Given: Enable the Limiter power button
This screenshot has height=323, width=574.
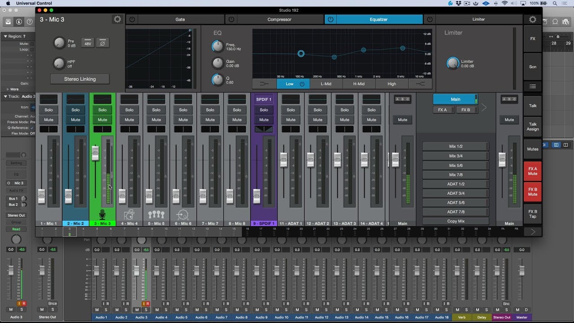Looking at the screenshot, I should [x=430, y=19].
